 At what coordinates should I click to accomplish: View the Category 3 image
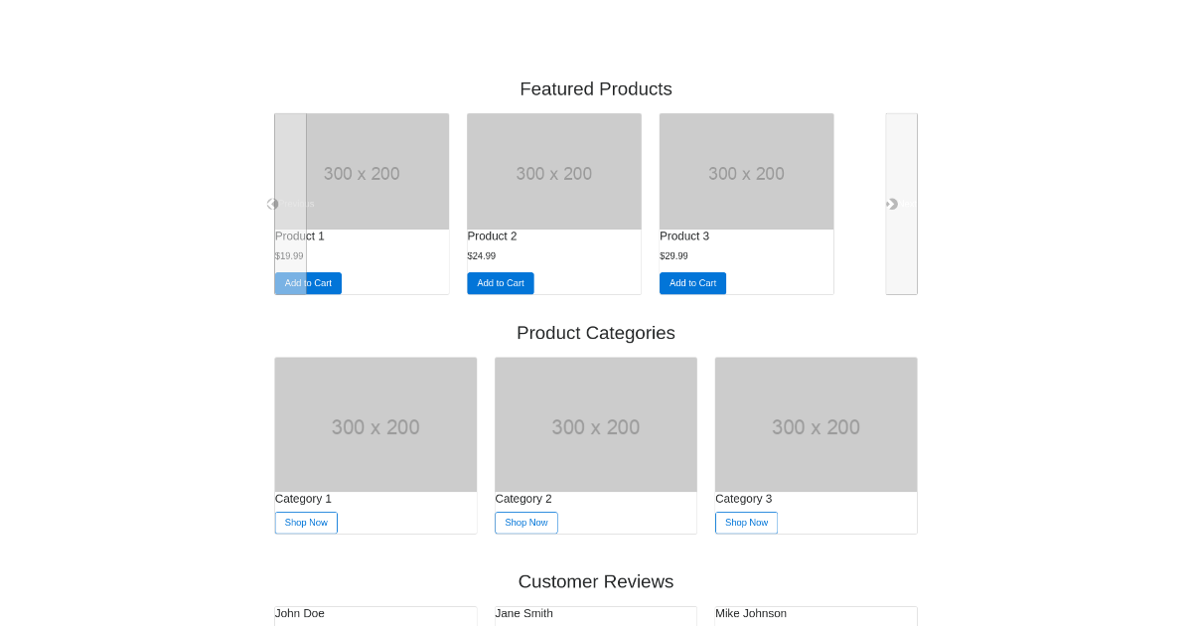816,424
